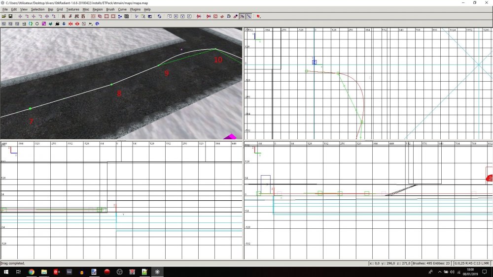Click the "Brushes: 495 Entities: 23" status entry
The image size is (493, 277).
pyautogui.click(x=431, y=263)
